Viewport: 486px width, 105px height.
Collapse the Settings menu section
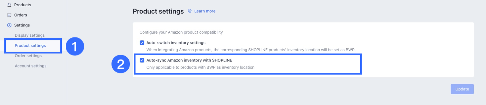[x=22, y=25]
